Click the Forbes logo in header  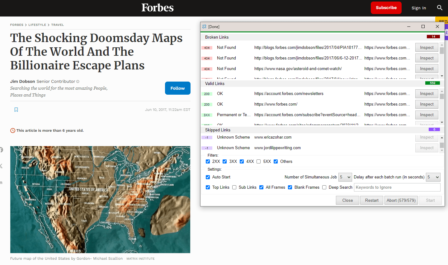158,8
